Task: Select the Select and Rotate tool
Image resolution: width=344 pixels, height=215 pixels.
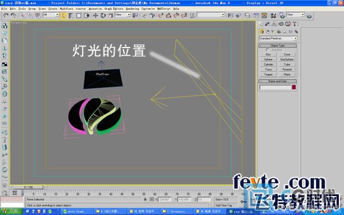Action: [103, 15]
